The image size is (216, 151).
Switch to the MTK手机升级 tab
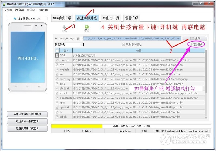pos(62,18)
